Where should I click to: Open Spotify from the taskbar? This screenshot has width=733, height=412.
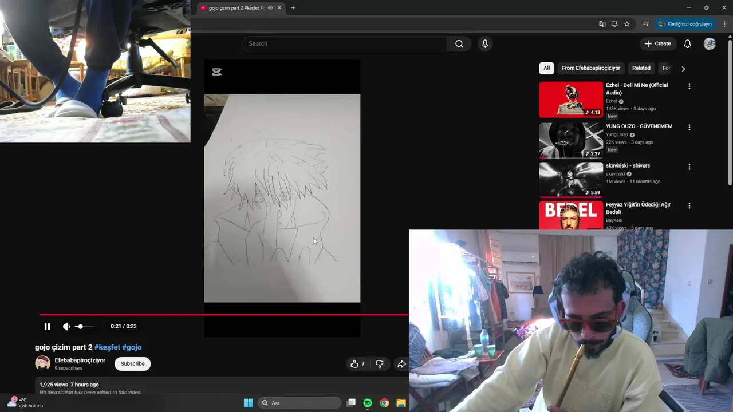368,403
